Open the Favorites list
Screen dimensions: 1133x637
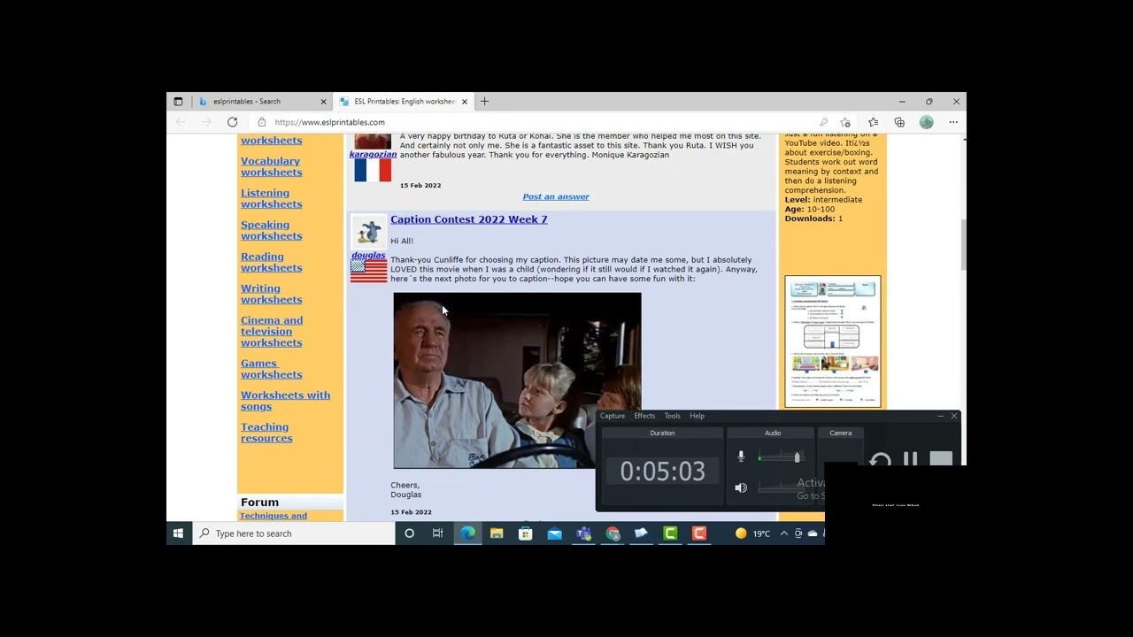pos(873,122)
